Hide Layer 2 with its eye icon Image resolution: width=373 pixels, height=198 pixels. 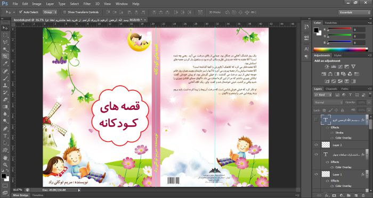(x=316, y=145)
